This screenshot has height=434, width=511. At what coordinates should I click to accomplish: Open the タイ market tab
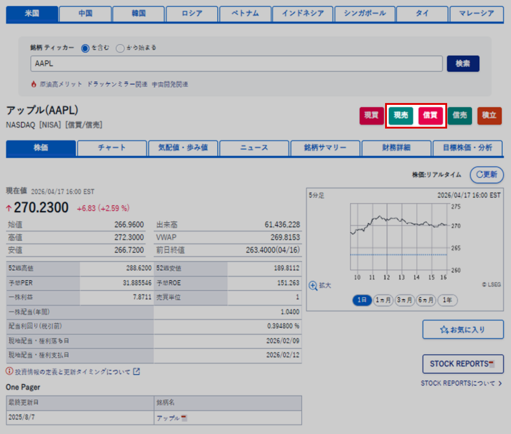(422, 14)
